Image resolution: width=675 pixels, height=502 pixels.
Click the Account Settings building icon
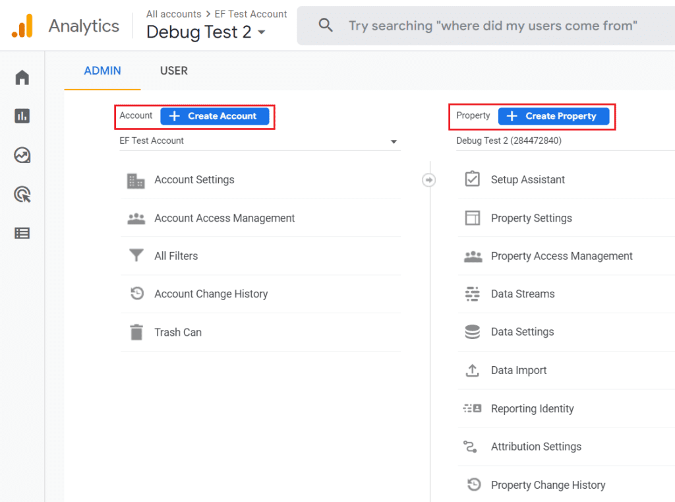coord(136,181)
